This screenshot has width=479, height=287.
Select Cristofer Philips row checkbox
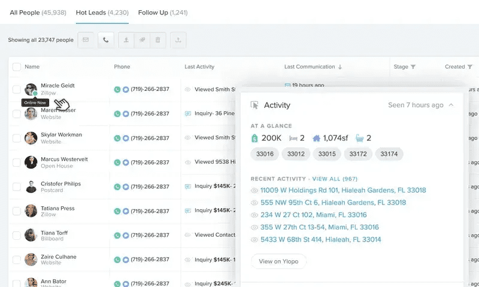(17, 187)
